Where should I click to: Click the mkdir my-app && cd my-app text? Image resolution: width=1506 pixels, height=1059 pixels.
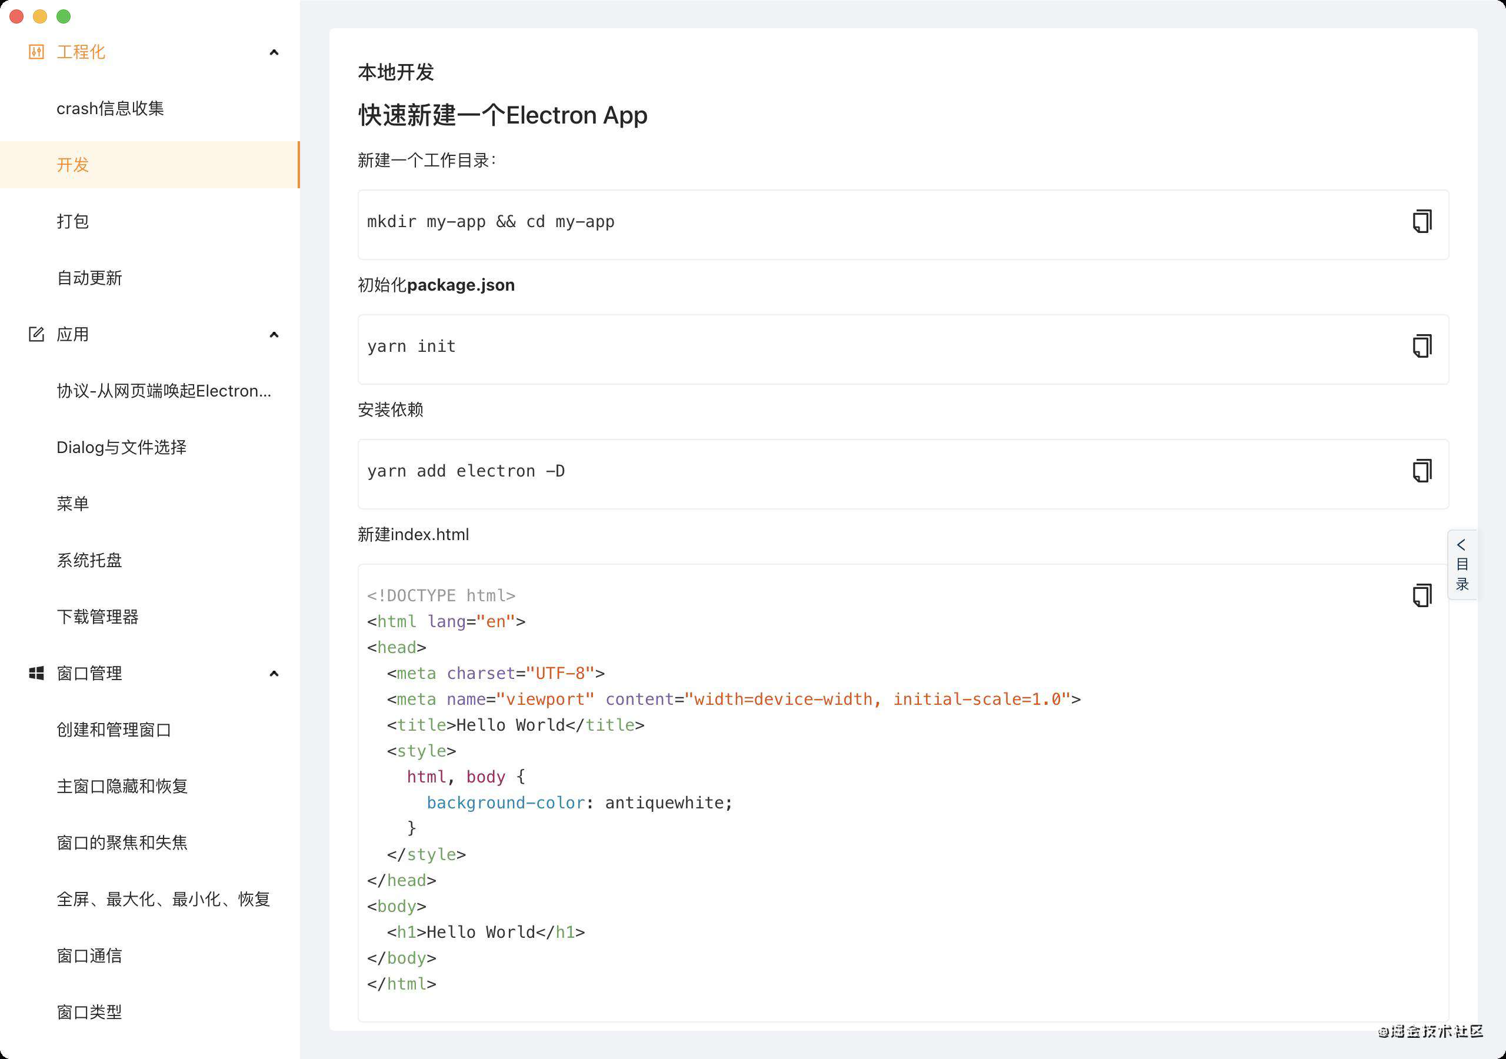[491, 222]
